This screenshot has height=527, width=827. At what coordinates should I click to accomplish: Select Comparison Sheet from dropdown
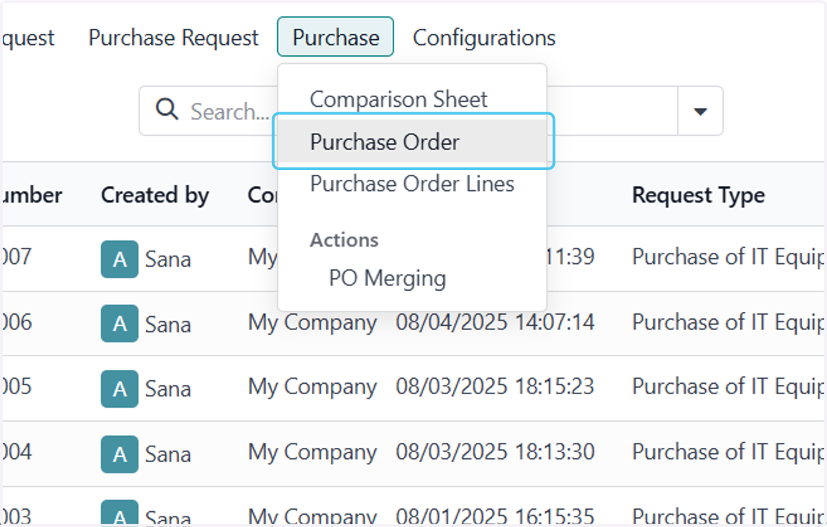tap(398, 99)
